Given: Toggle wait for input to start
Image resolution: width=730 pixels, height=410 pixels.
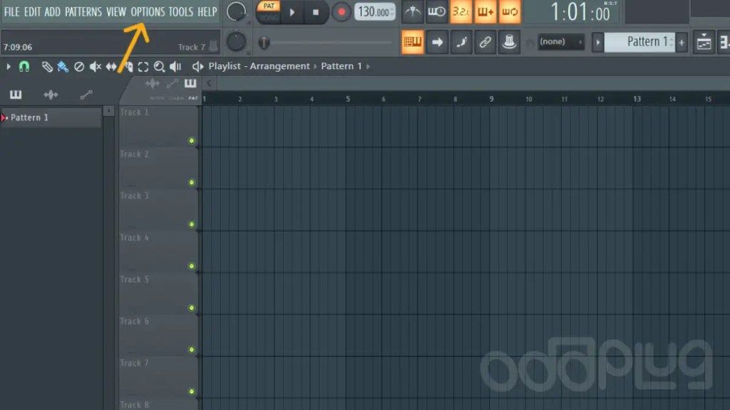Looking at the screenshot, I should click(x=436, y=11).
